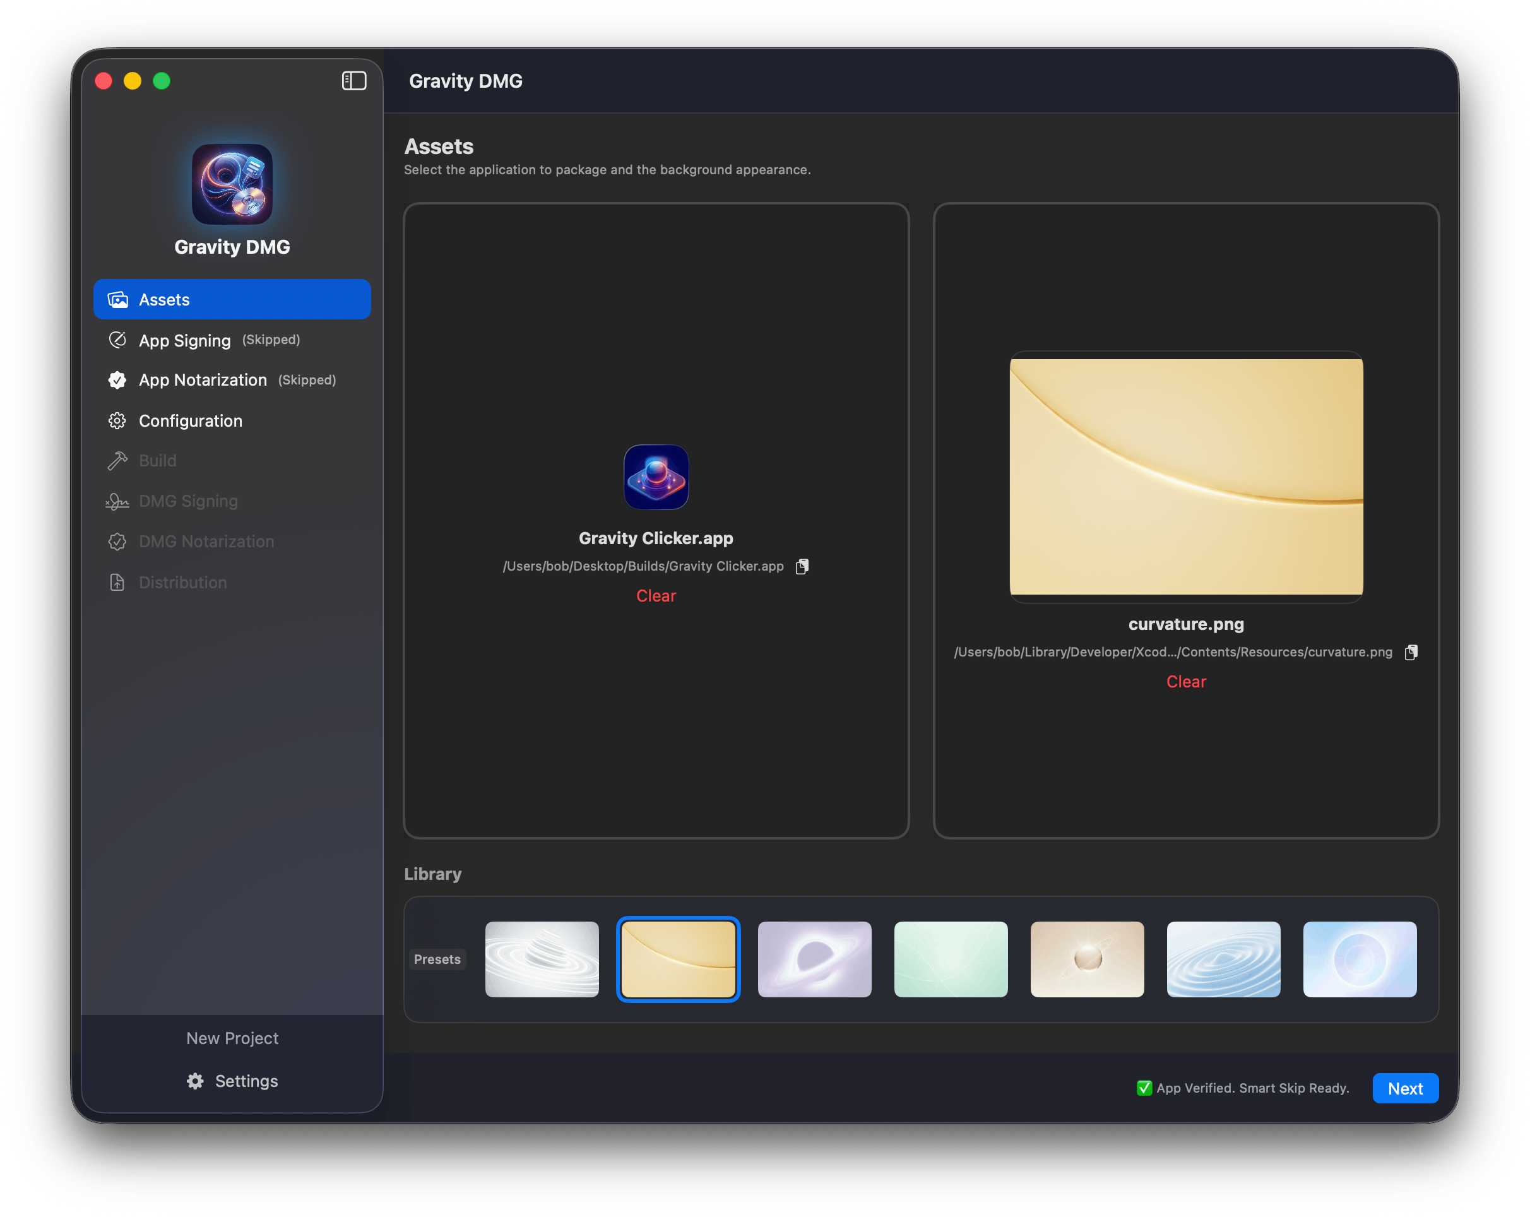Viewport: 1530px width, 1217px height.
Task: Clear the curvature.png background
Action: [1186, 682]
